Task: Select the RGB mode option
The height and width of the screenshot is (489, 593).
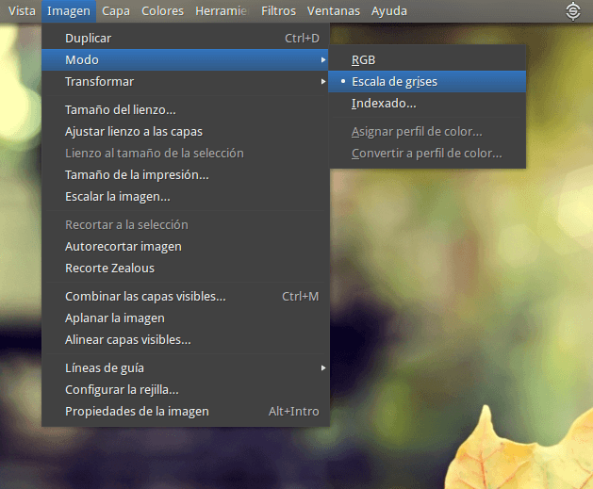Action: coord(364,59)
